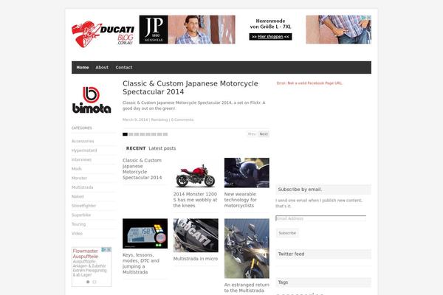Open the 0 Comments link
This screenshot has height=295, width=443.
182,119
